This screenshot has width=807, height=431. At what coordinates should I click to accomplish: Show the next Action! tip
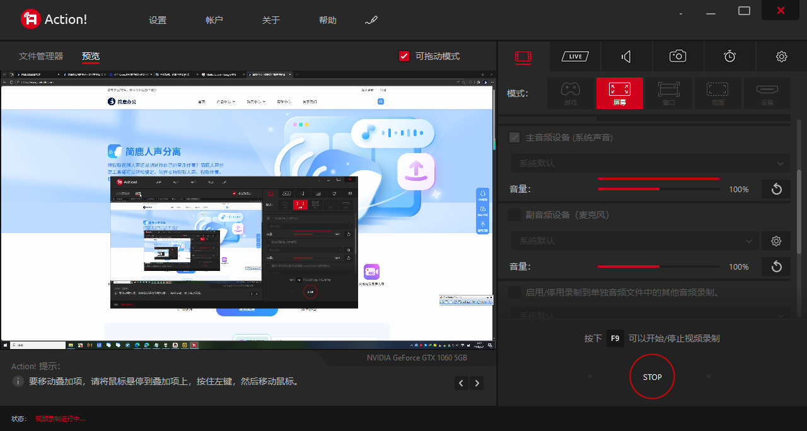tap(477, 383)
